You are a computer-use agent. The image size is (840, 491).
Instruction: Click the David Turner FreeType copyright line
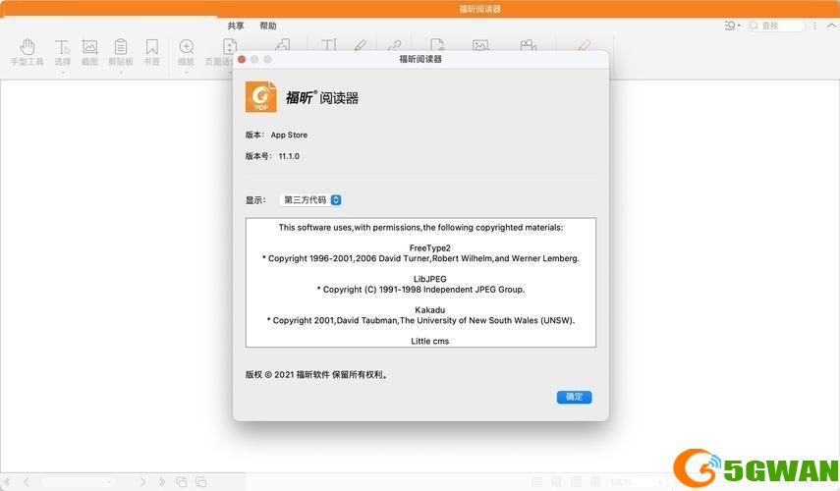[420, 258]
